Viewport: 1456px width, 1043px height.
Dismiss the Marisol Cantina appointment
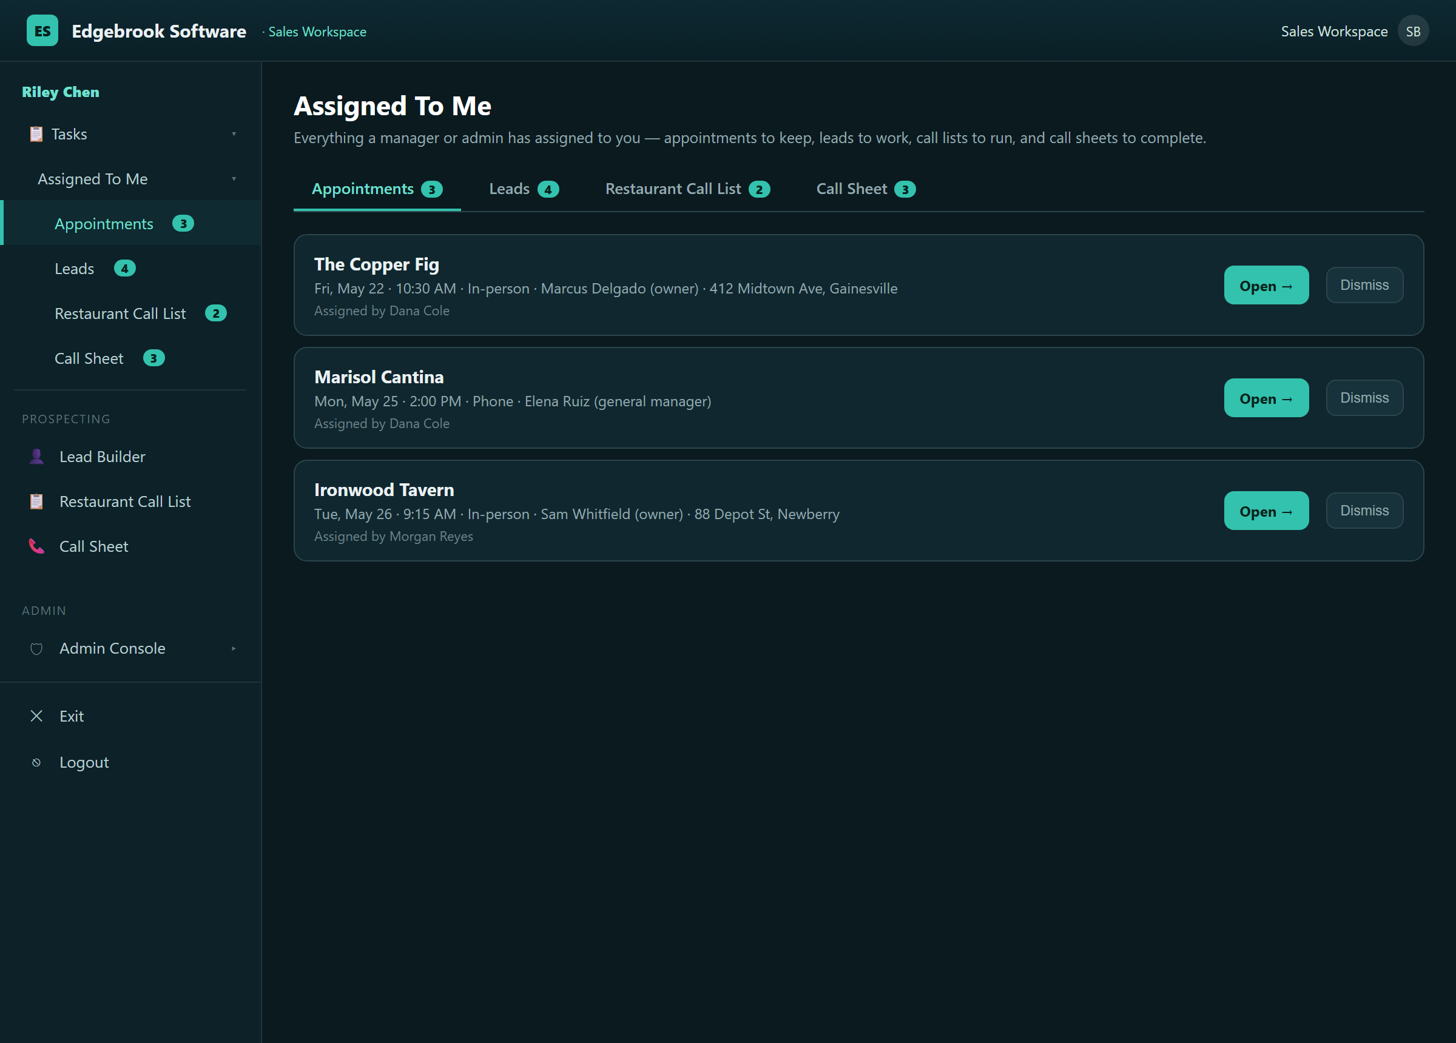pyautogui.click(x=1364, y=398)
